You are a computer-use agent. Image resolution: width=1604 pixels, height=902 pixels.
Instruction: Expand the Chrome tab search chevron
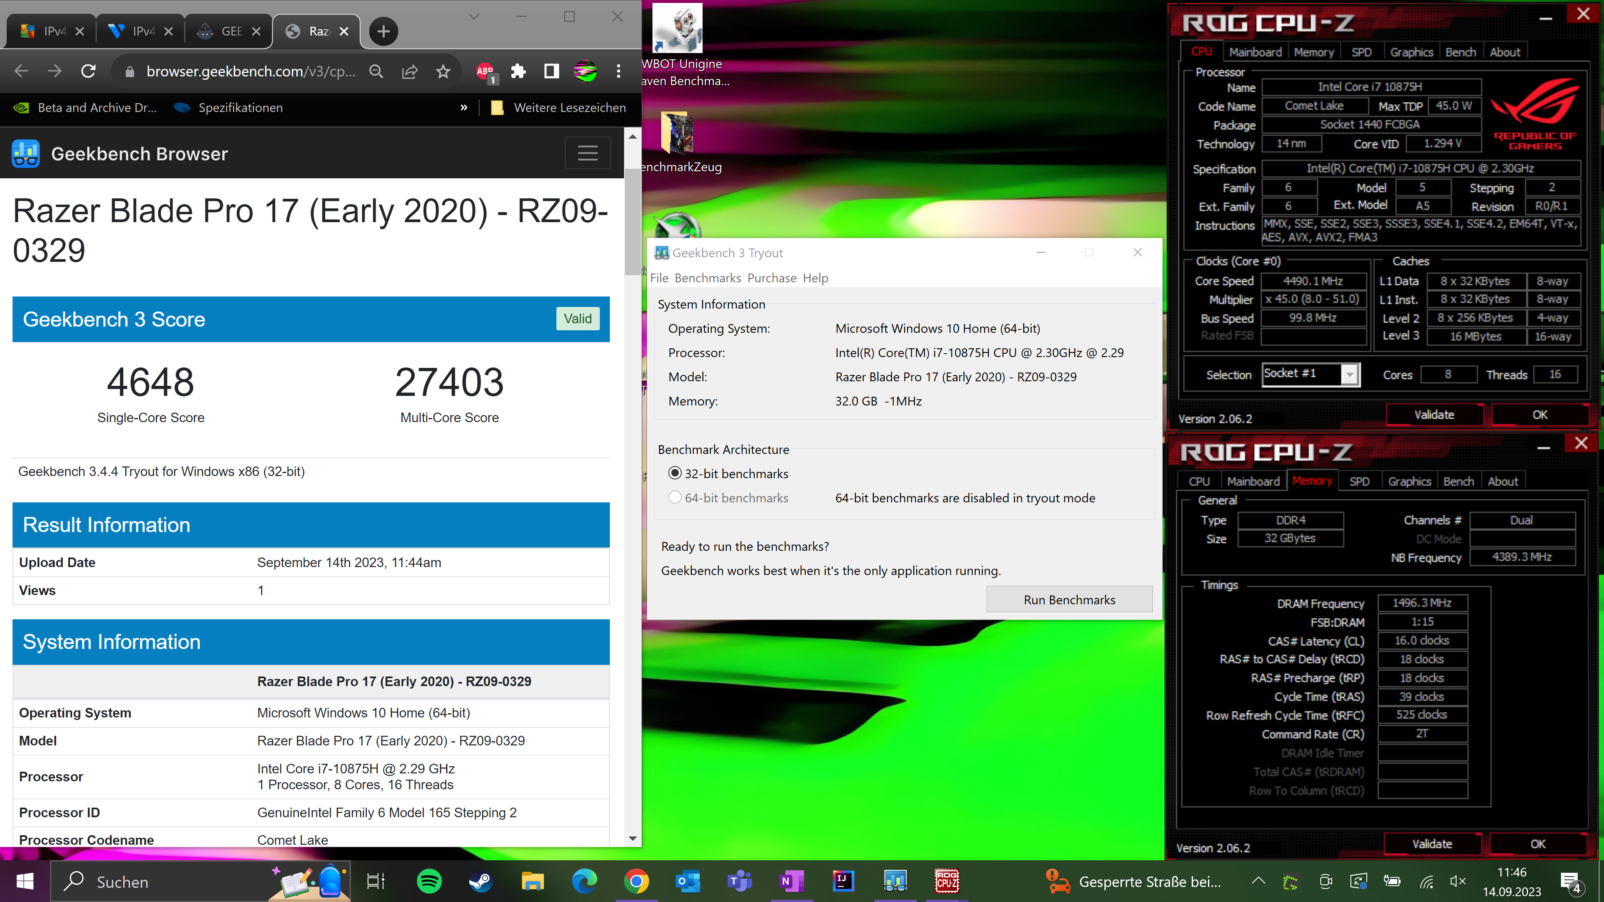click(x=475, y=17)
